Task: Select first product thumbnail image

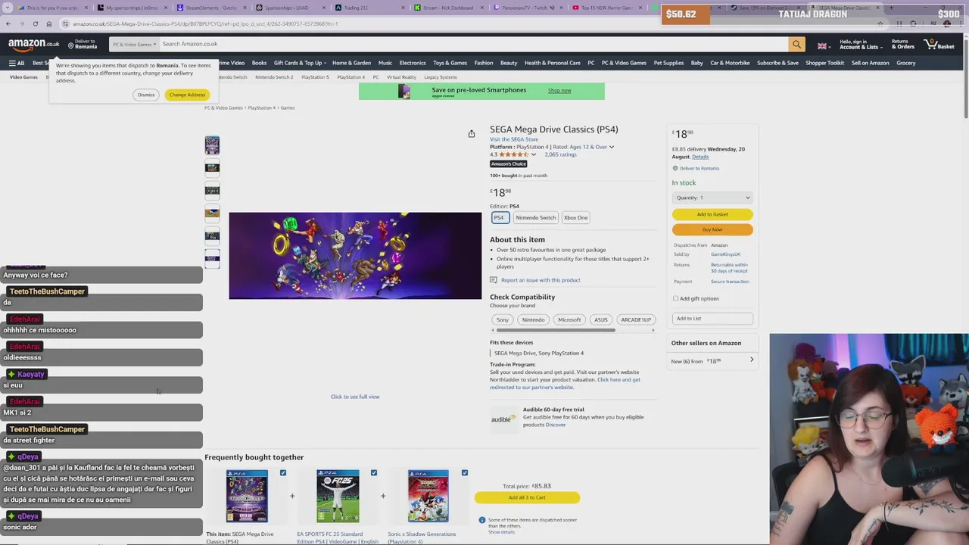Action: [212, 145]
